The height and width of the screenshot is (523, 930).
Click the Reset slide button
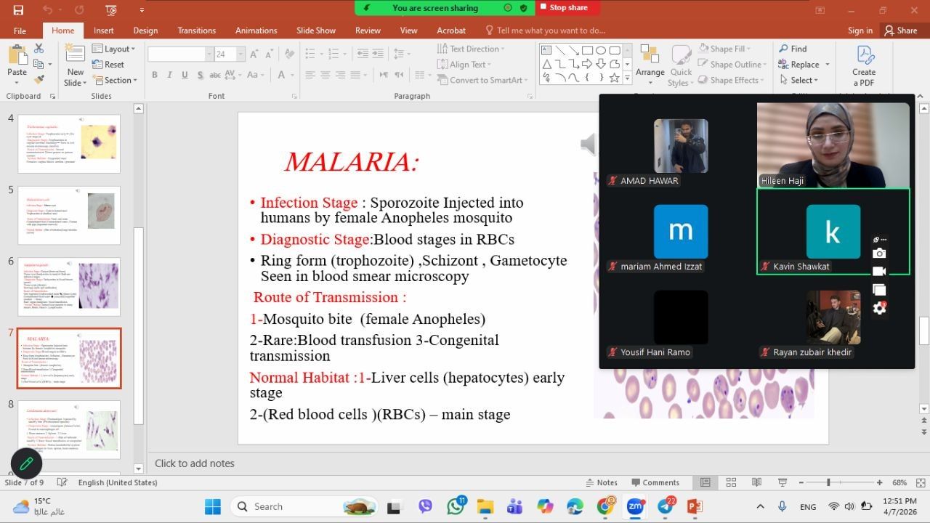(x=108, y=65)
